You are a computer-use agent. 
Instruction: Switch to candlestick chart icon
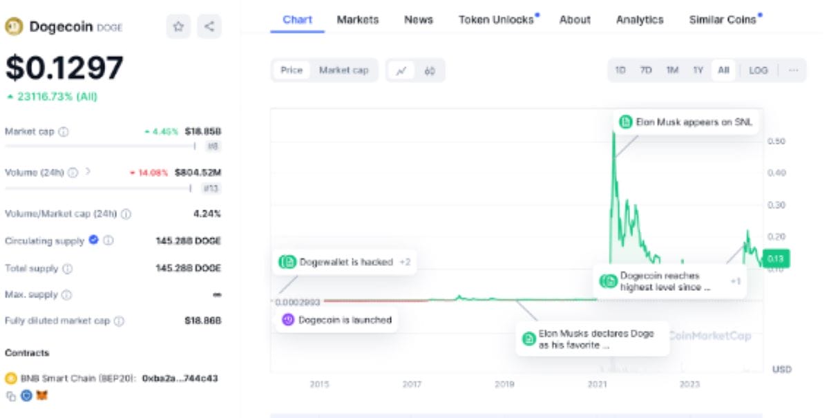(x=430, y=70)
